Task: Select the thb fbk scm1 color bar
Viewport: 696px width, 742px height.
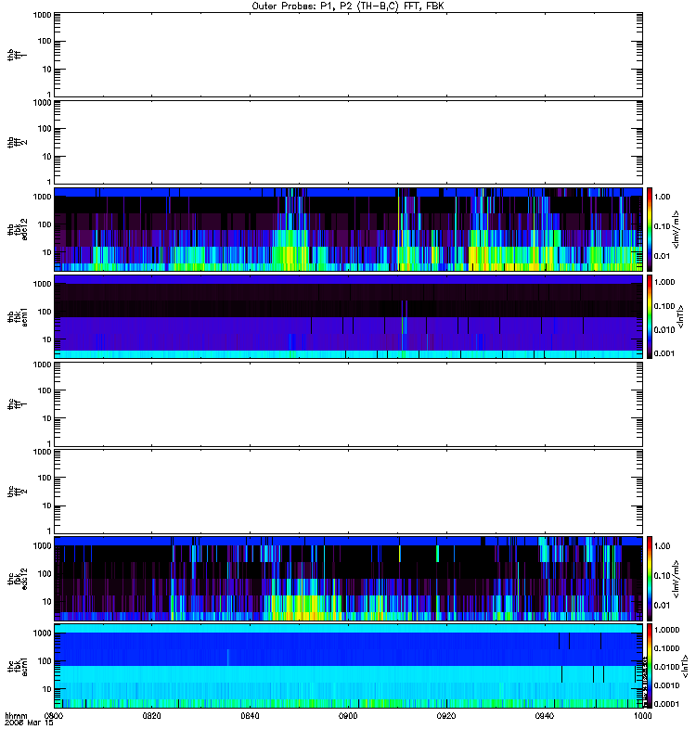Action: 650,316
